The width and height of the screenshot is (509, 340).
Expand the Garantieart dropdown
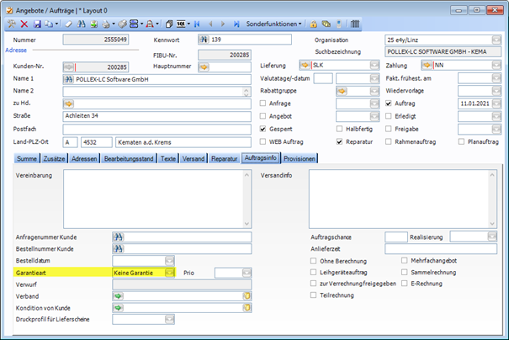pos(170,273)
